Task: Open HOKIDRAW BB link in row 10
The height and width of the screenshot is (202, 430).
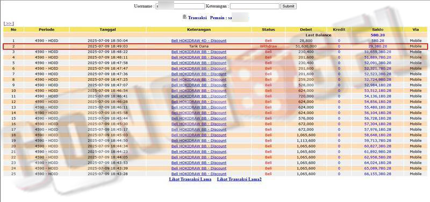Action: coord(199,91)
